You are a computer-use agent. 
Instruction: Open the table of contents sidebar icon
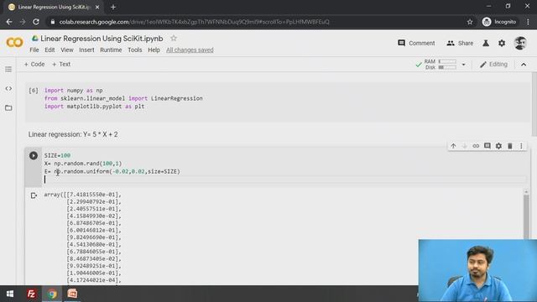click(8, 69)
